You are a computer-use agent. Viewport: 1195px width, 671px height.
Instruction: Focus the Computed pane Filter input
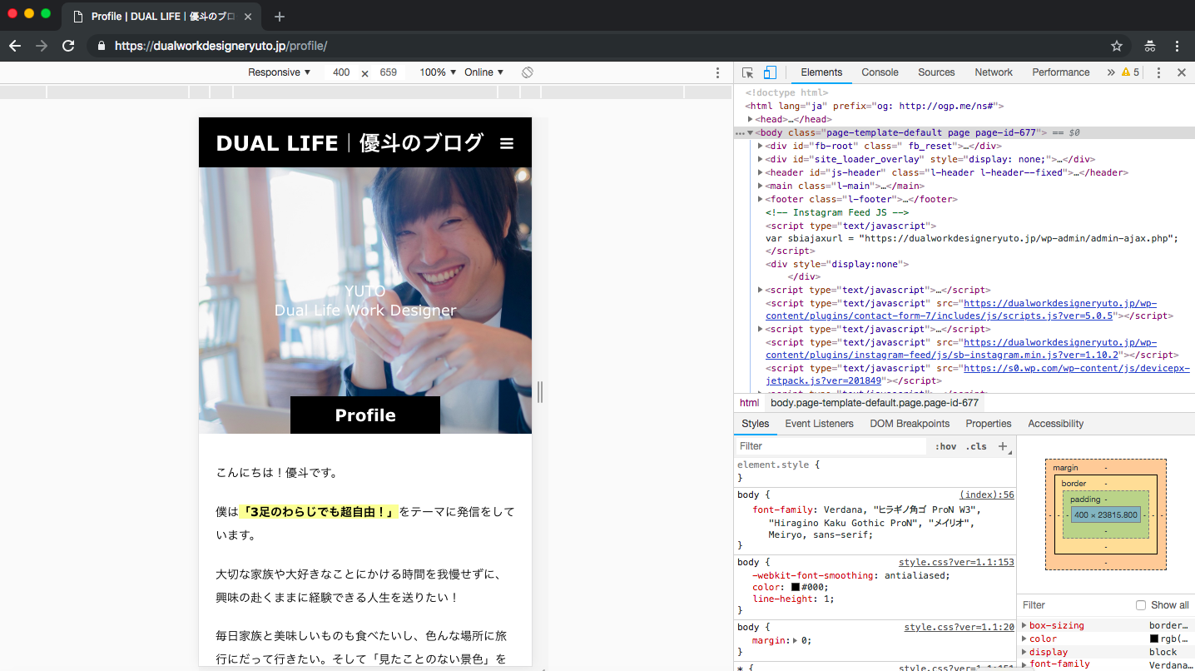tap(1074, 605)
